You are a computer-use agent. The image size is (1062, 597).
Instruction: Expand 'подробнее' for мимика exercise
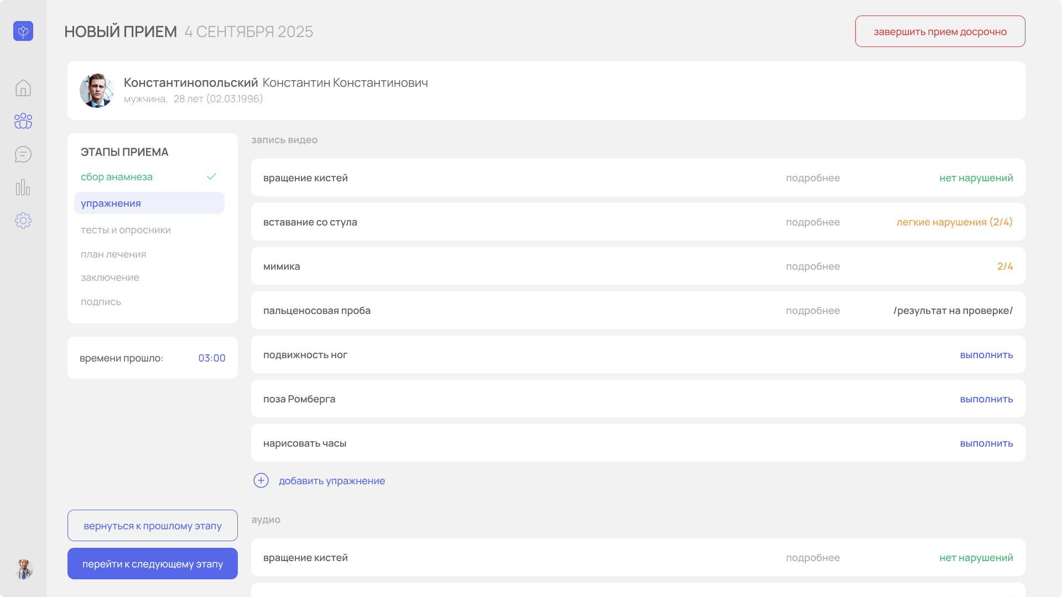pos(813,266)
